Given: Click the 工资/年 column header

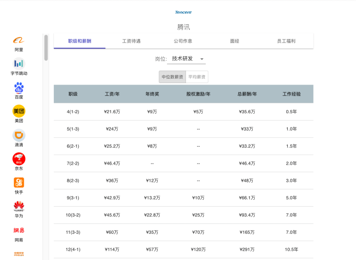Looking at the screenshot, I should click(112, 94).
